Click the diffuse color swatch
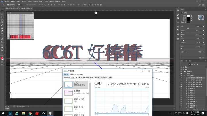 (x=188, y=16)
